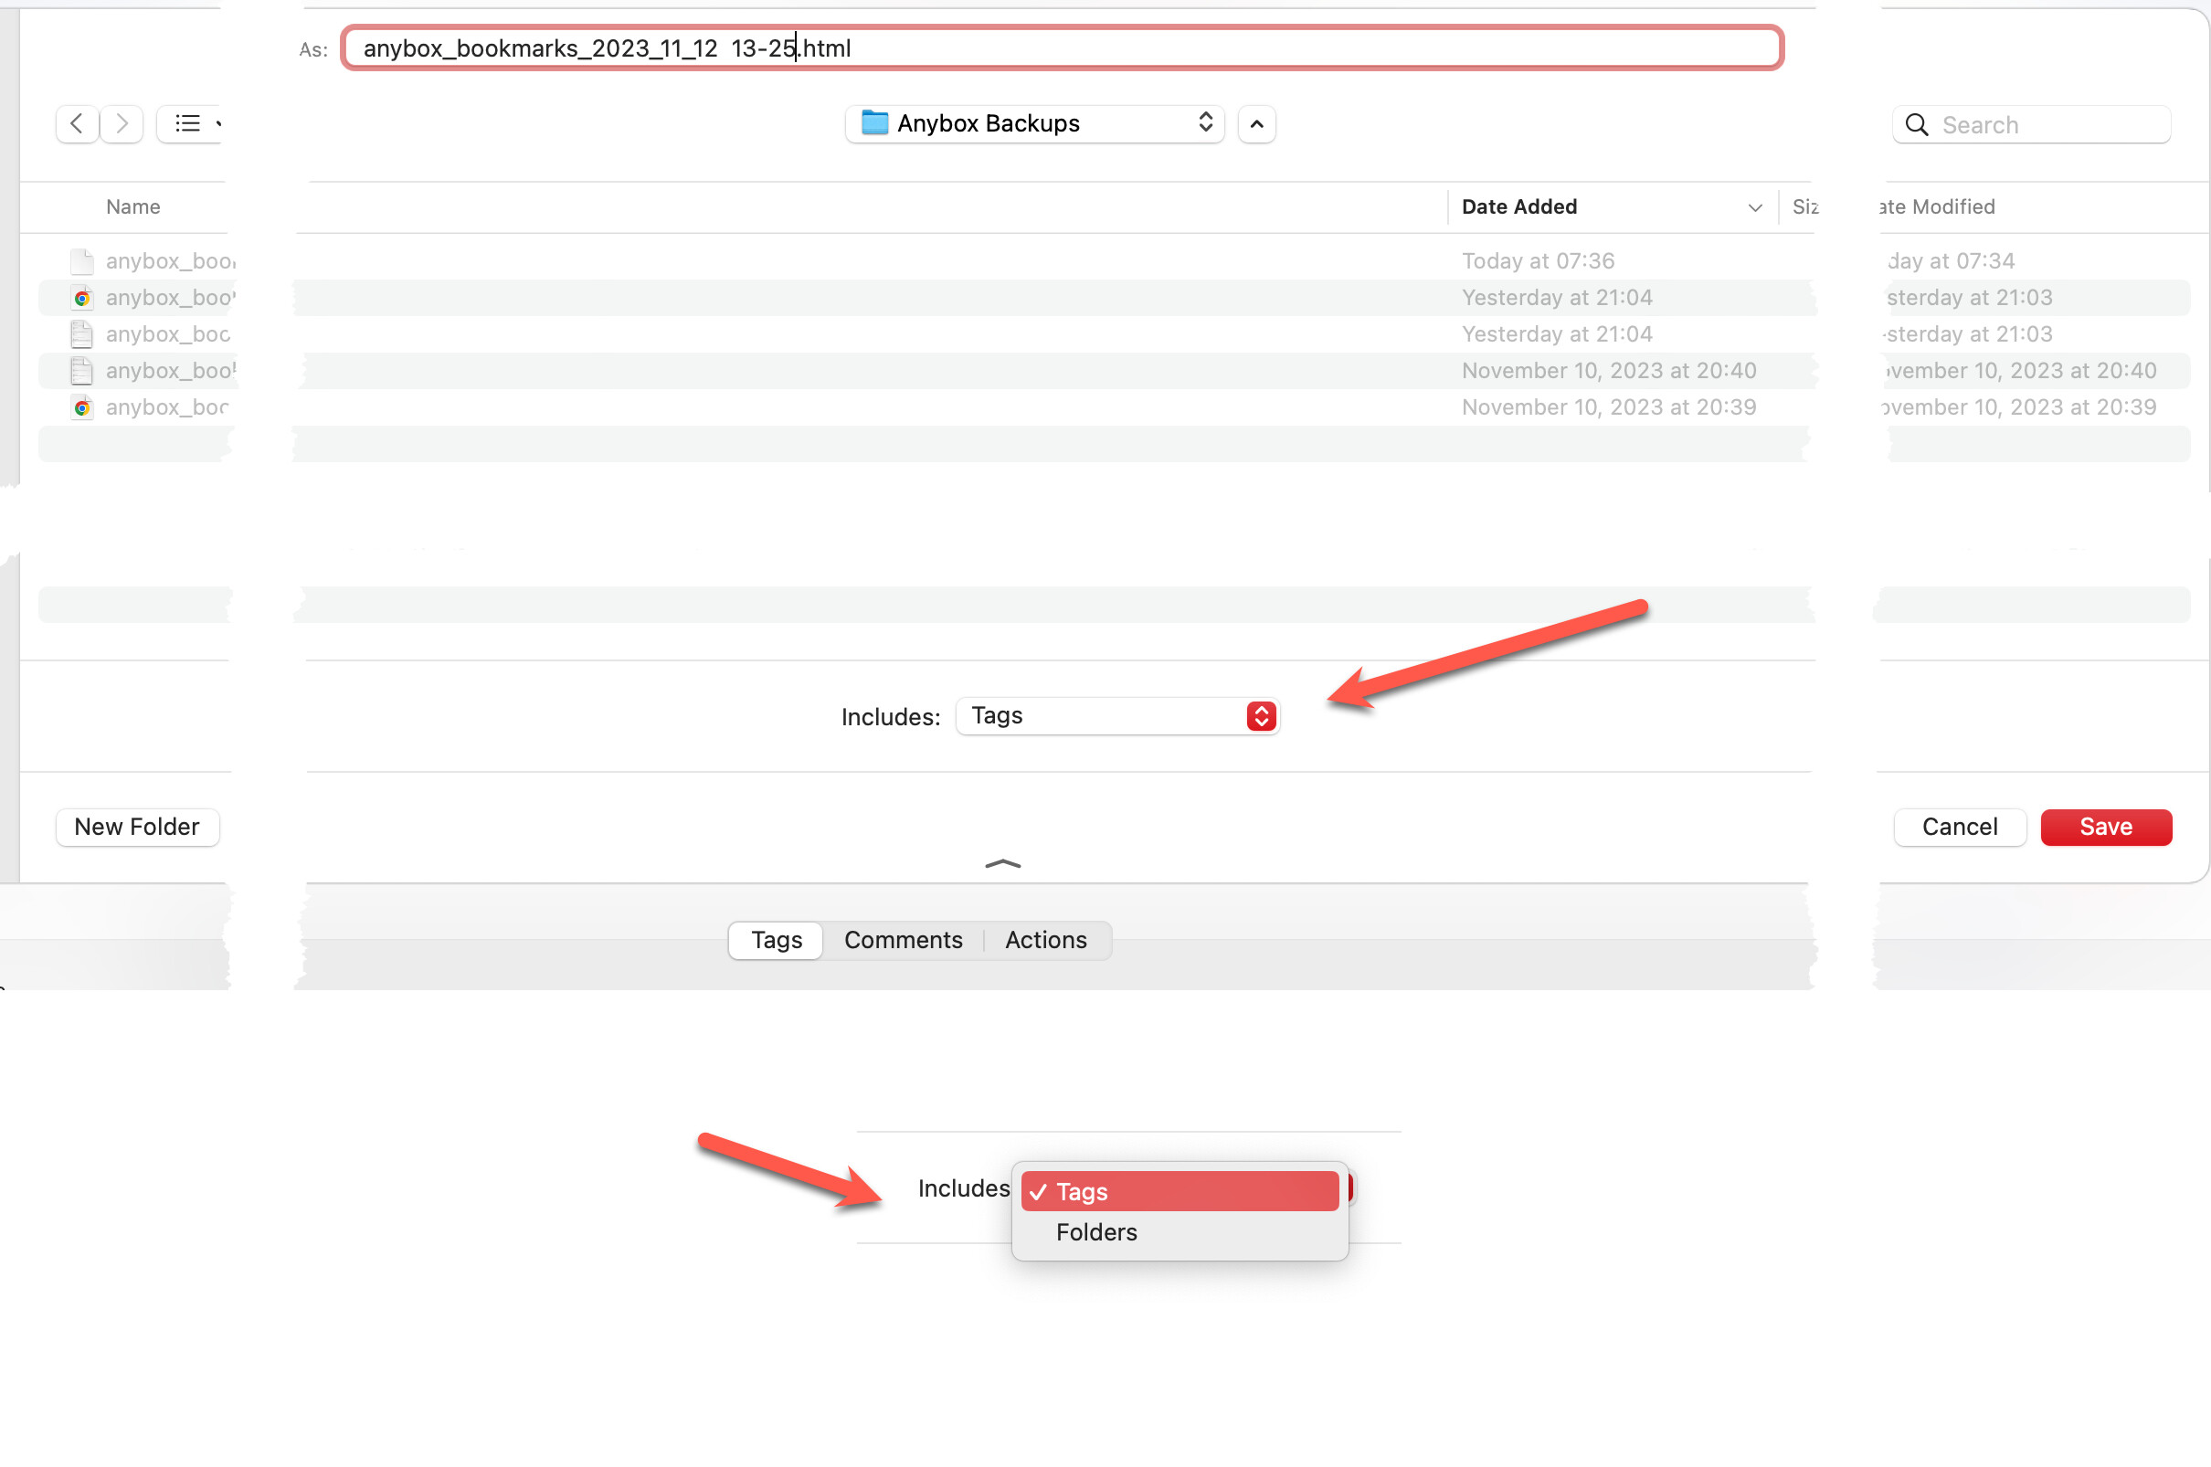The width and height of the screenshot is (2211, 1467).
Task: Click the red Save button
Action: [2106, 827]
